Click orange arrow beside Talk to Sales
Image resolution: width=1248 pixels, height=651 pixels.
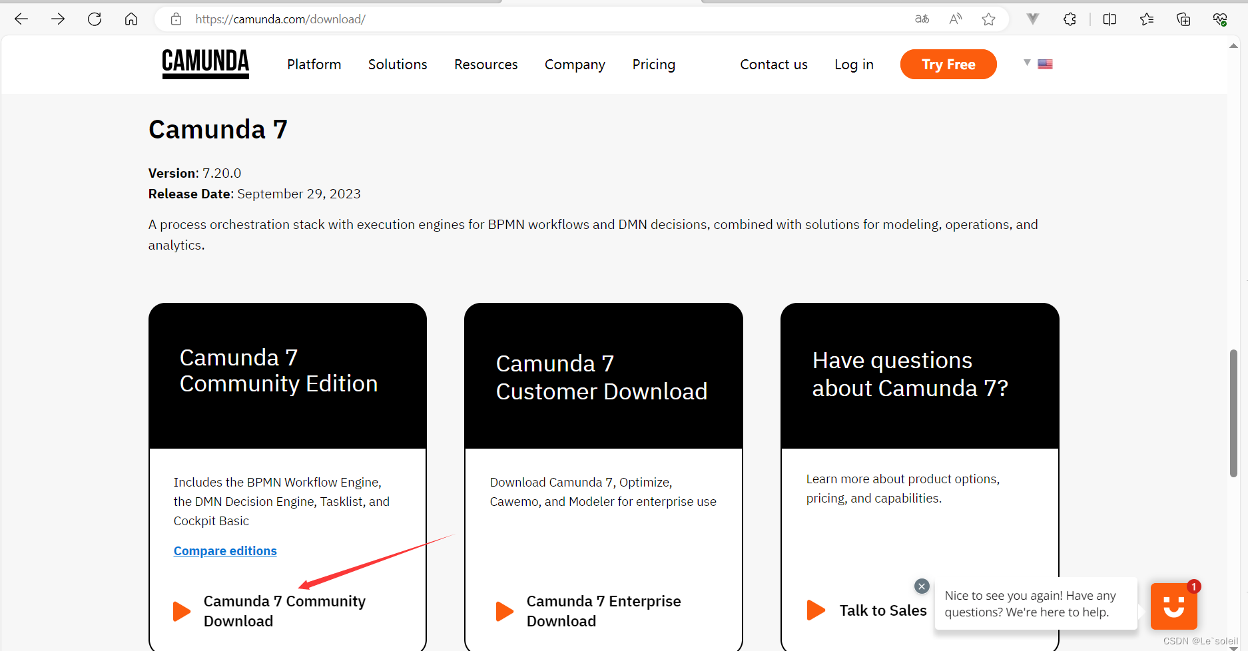[816, 610]
